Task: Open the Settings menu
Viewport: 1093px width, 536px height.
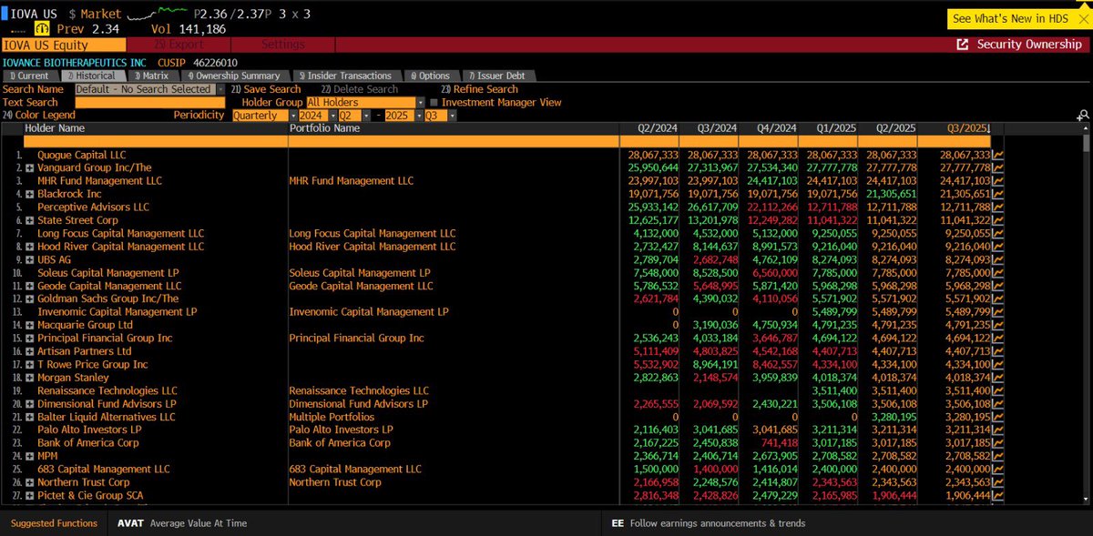Action: (283, 45)
